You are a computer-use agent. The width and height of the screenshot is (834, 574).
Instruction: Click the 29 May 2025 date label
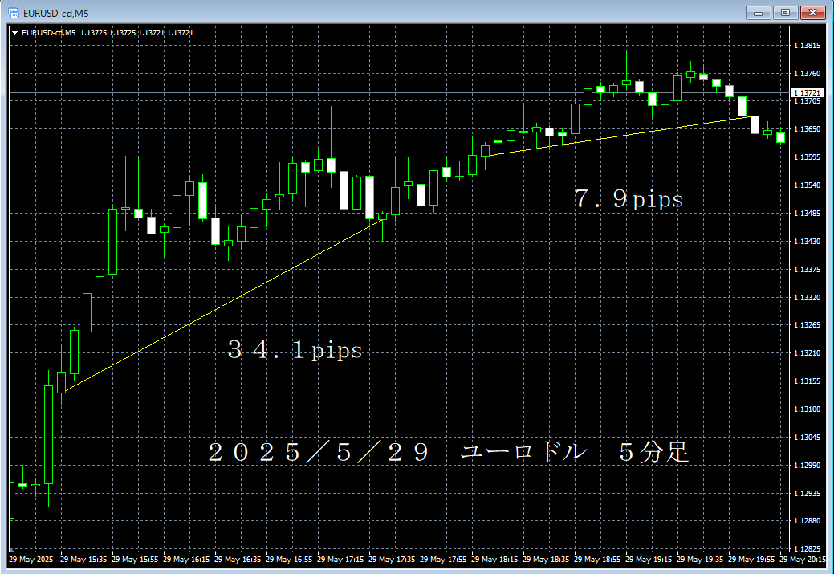point(31,560)
